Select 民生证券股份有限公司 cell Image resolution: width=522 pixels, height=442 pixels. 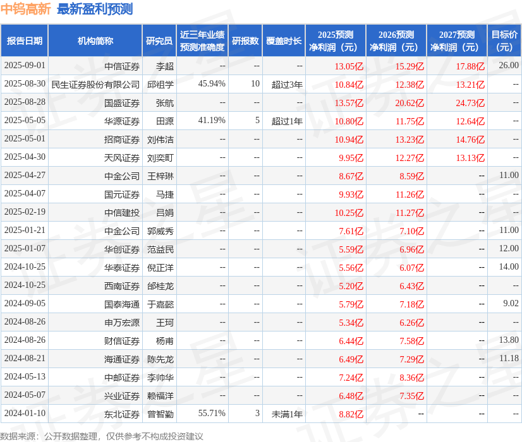point(95,85)
